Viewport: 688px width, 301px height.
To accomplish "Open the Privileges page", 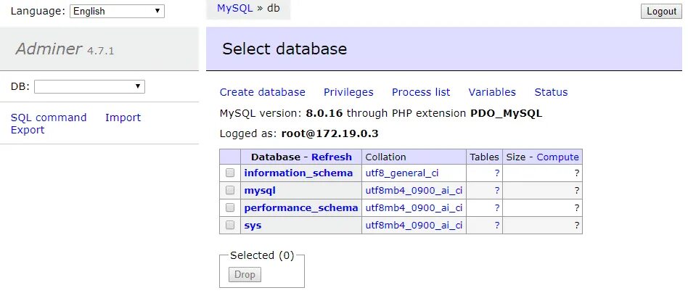I will (348, 92).
